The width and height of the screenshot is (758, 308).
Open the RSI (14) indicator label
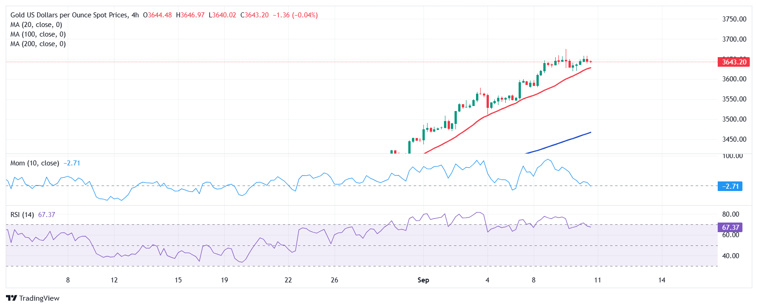click(22, 215)
